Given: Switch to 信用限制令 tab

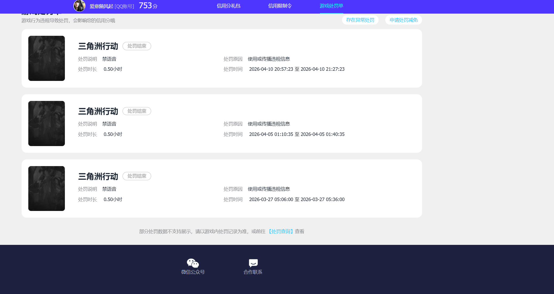Looking at the screenshot, I should [280, 6].
